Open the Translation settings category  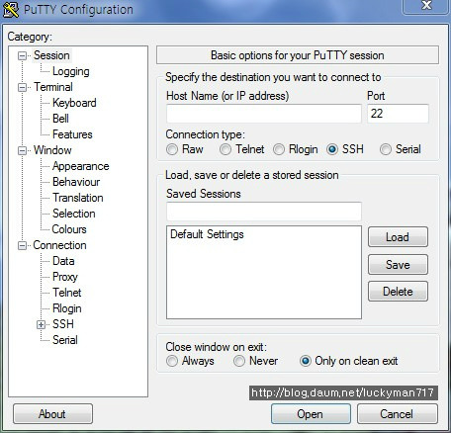pos(78,198)
